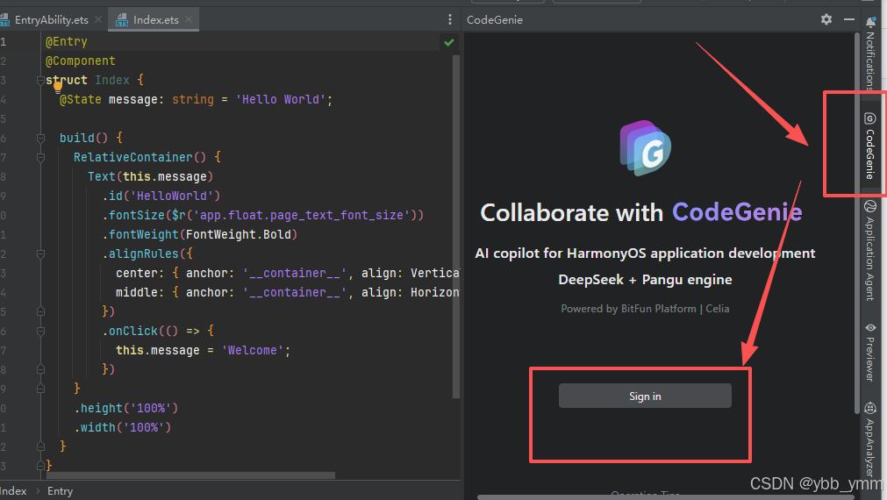Viewport: 887px width, 500px height.
Task: Click the editor horizontal scrollbar
Action: pos(190,475)
